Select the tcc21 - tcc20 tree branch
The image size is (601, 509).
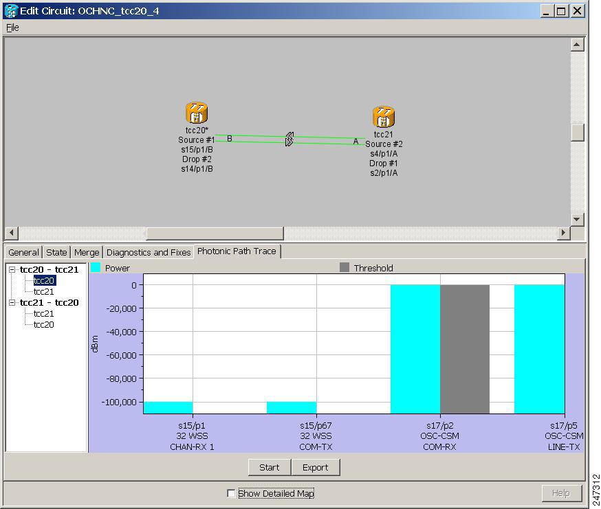tap(49, 302)
